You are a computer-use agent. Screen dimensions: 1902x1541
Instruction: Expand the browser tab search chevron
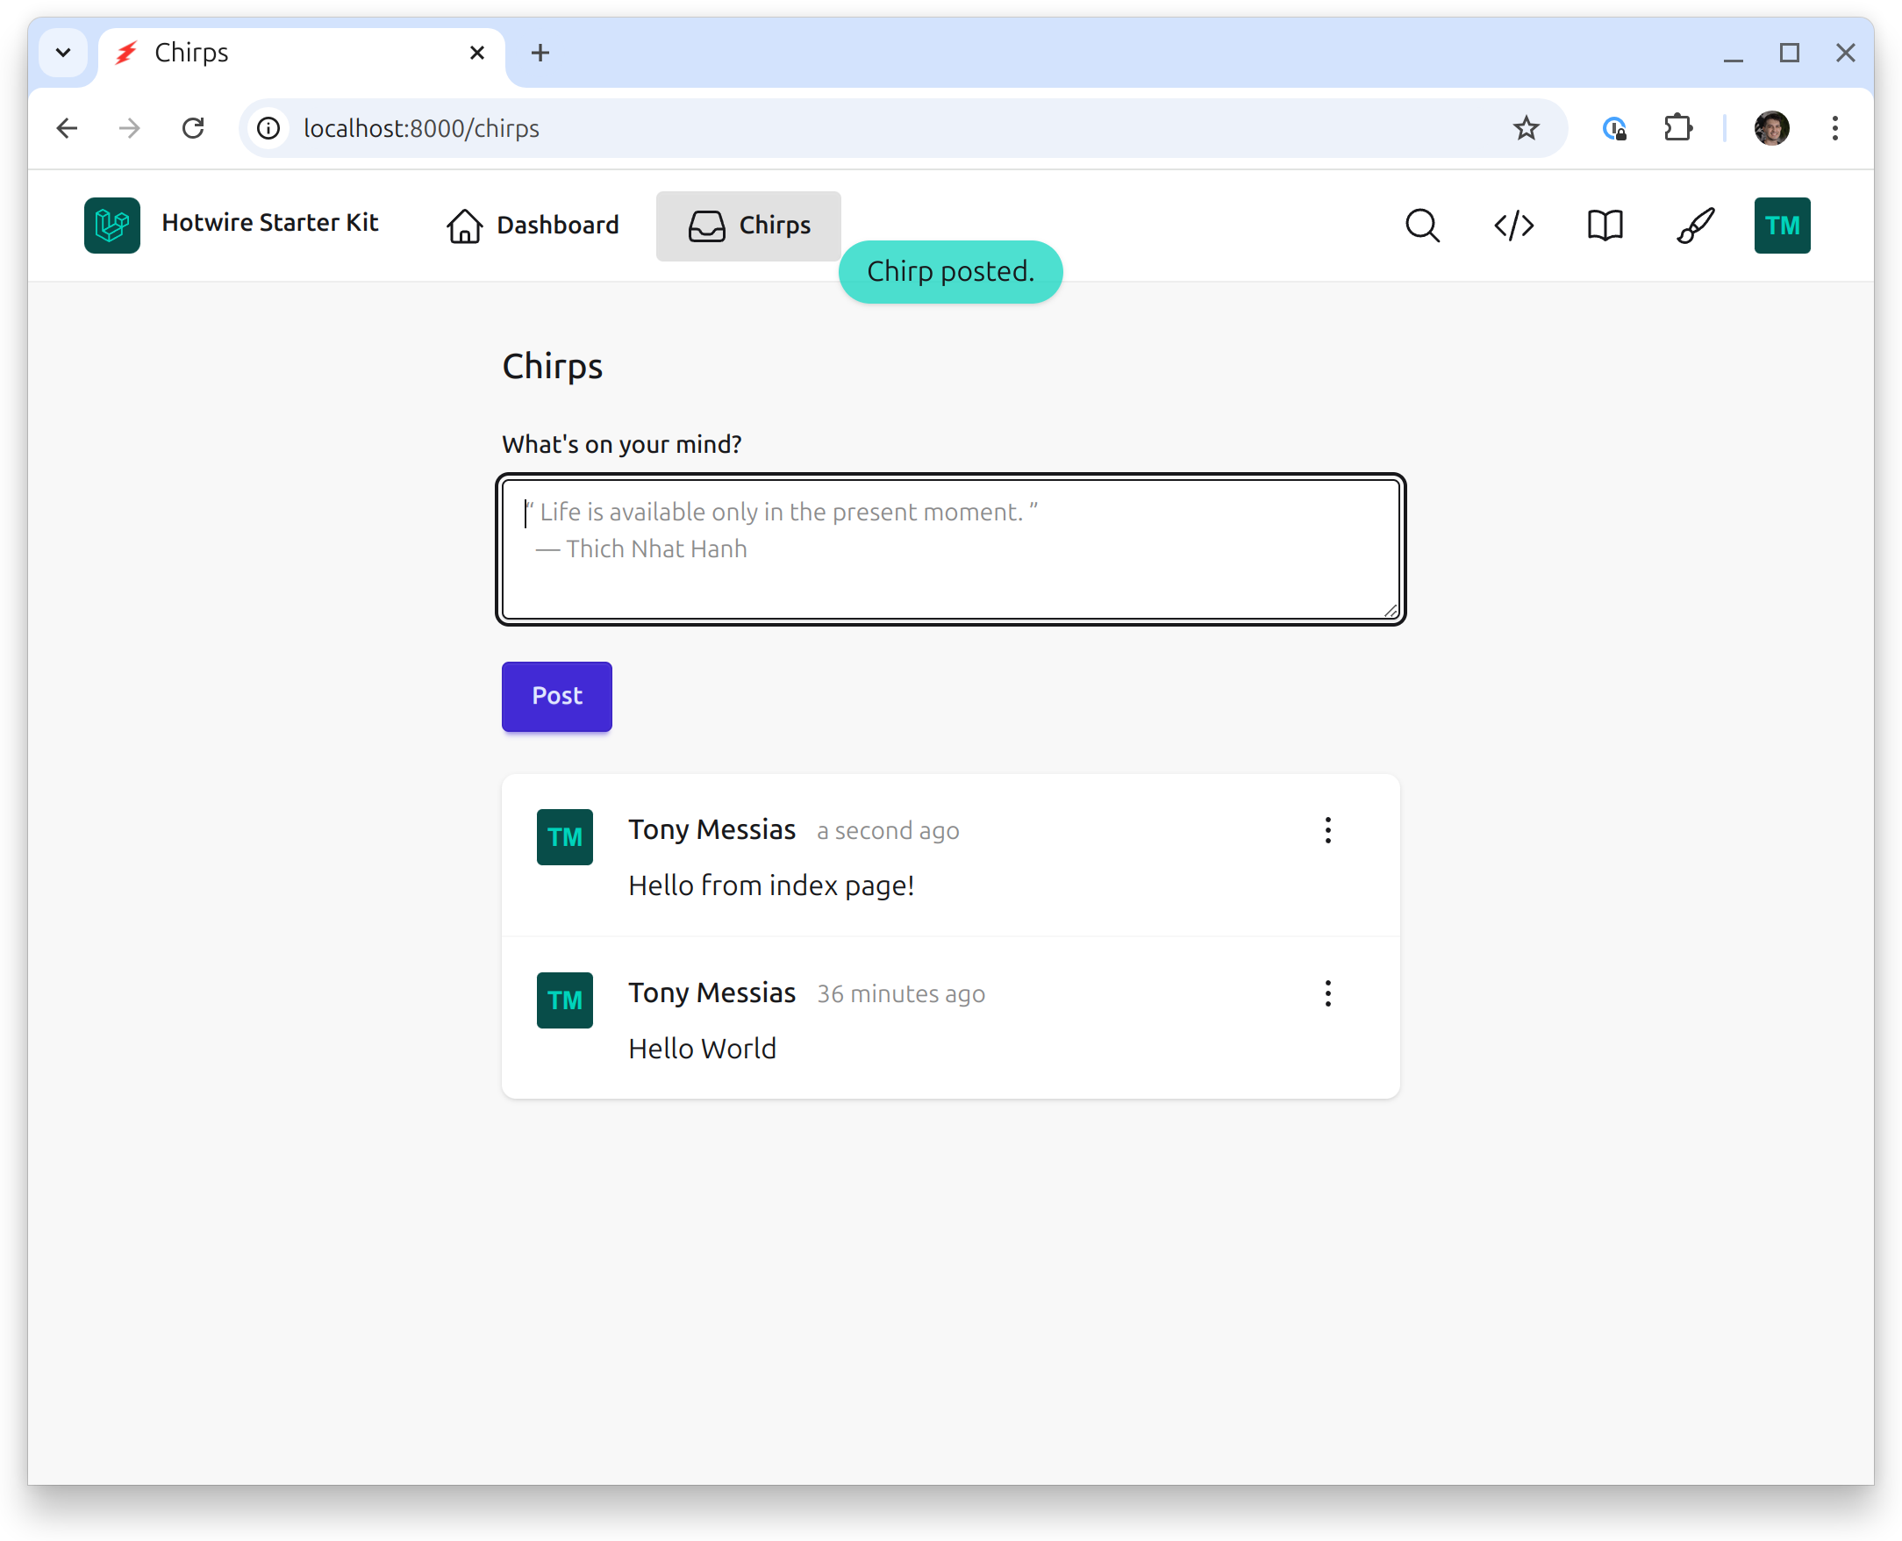63,53
